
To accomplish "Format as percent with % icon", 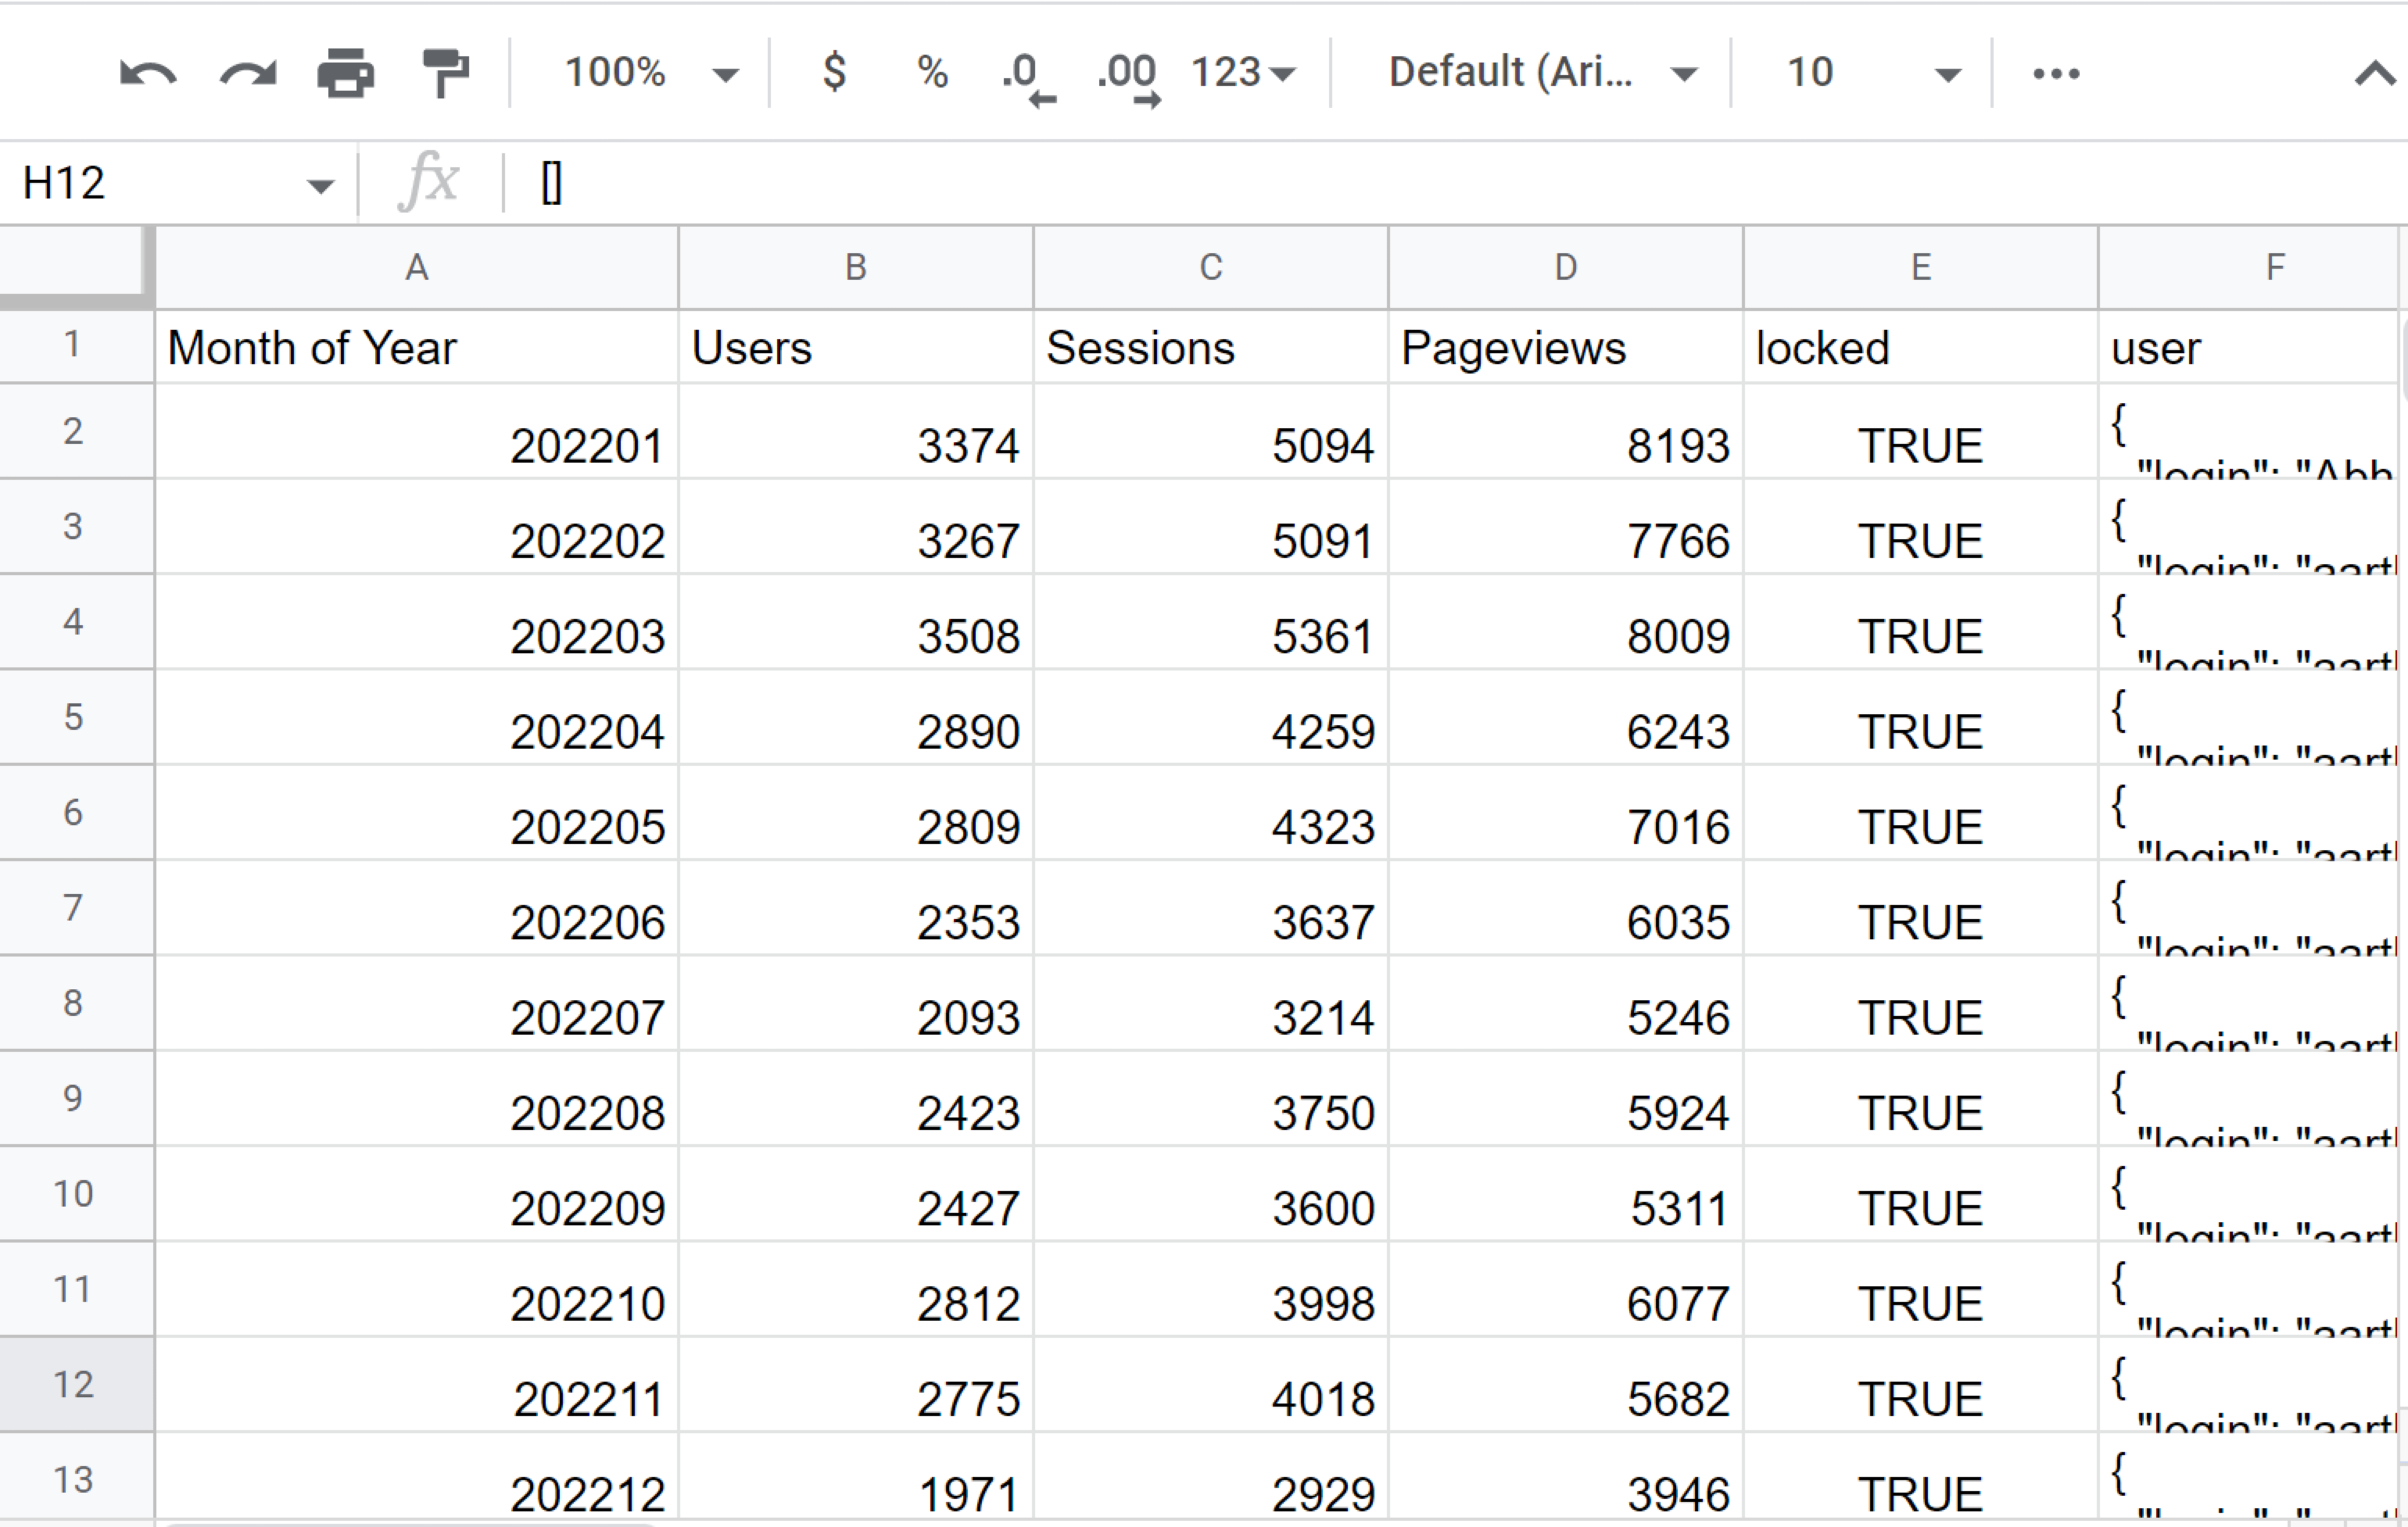I will coord(932,73).
